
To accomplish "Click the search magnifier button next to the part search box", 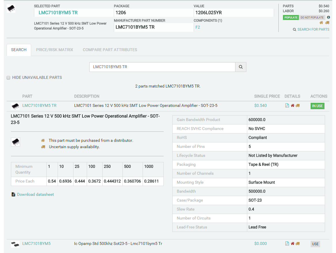I will [x=241, y=67].
